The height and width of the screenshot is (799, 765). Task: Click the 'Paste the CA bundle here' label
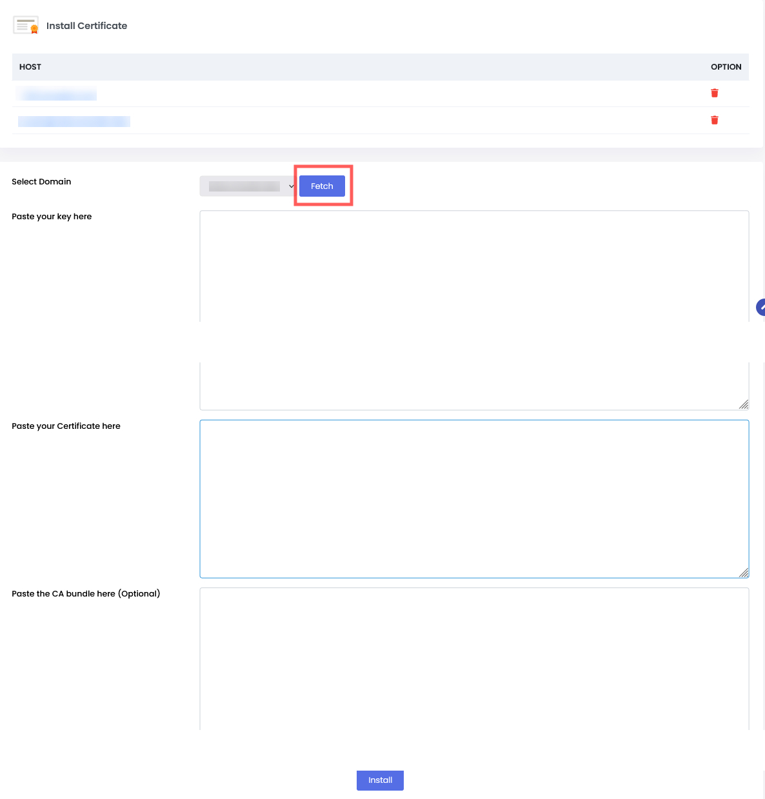[86, 594]
